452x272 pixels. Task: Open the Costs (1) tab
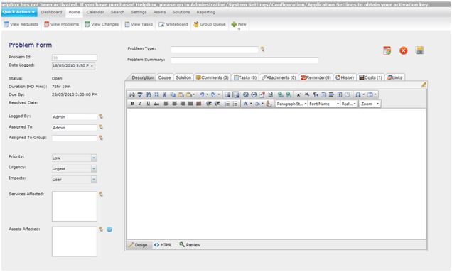tap(371, 77)
